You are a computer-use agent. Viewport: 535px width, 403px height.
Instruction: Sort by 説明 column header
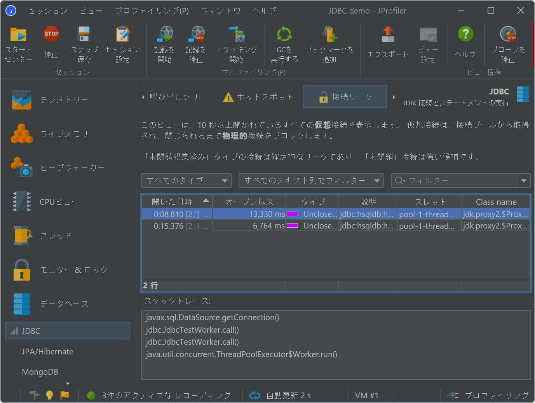(x=369, y=202)
